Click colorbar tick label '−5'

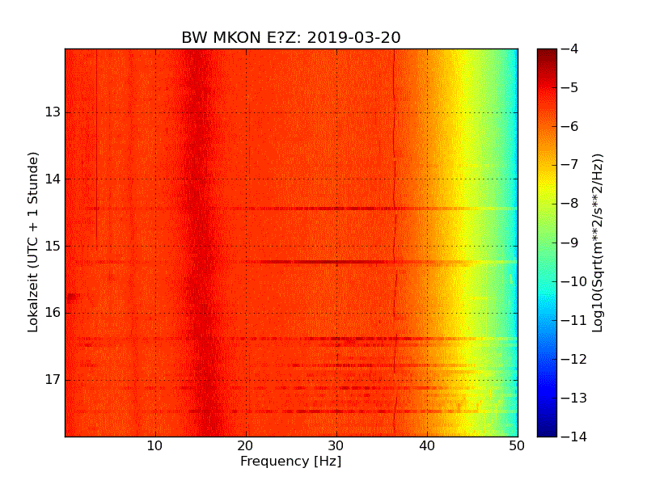pos(570,88)
